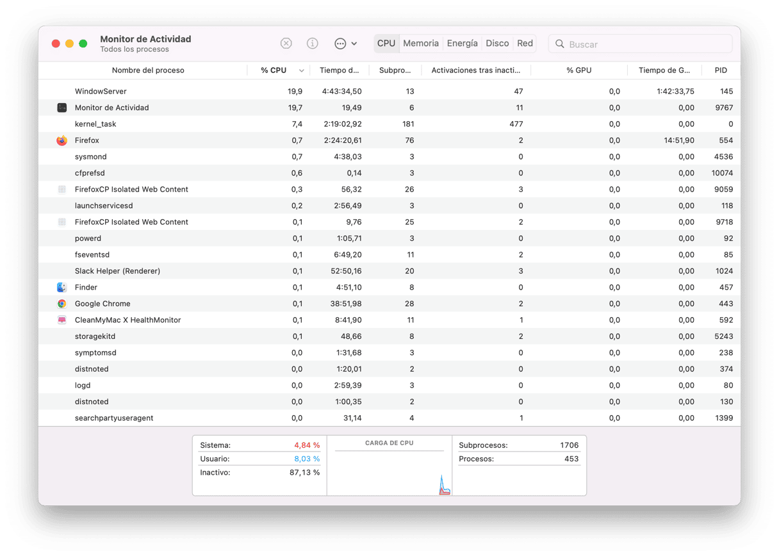Open the ellipsis more-options icon
Image resolution: width=779 pixels, height=556 pixels.
pyautogui.click(x=340, y=44)
